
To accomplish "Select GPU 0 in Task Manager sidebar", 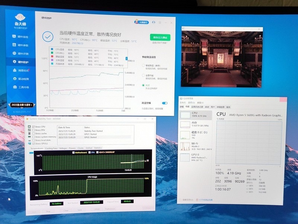I will click(x=196, y=157).
